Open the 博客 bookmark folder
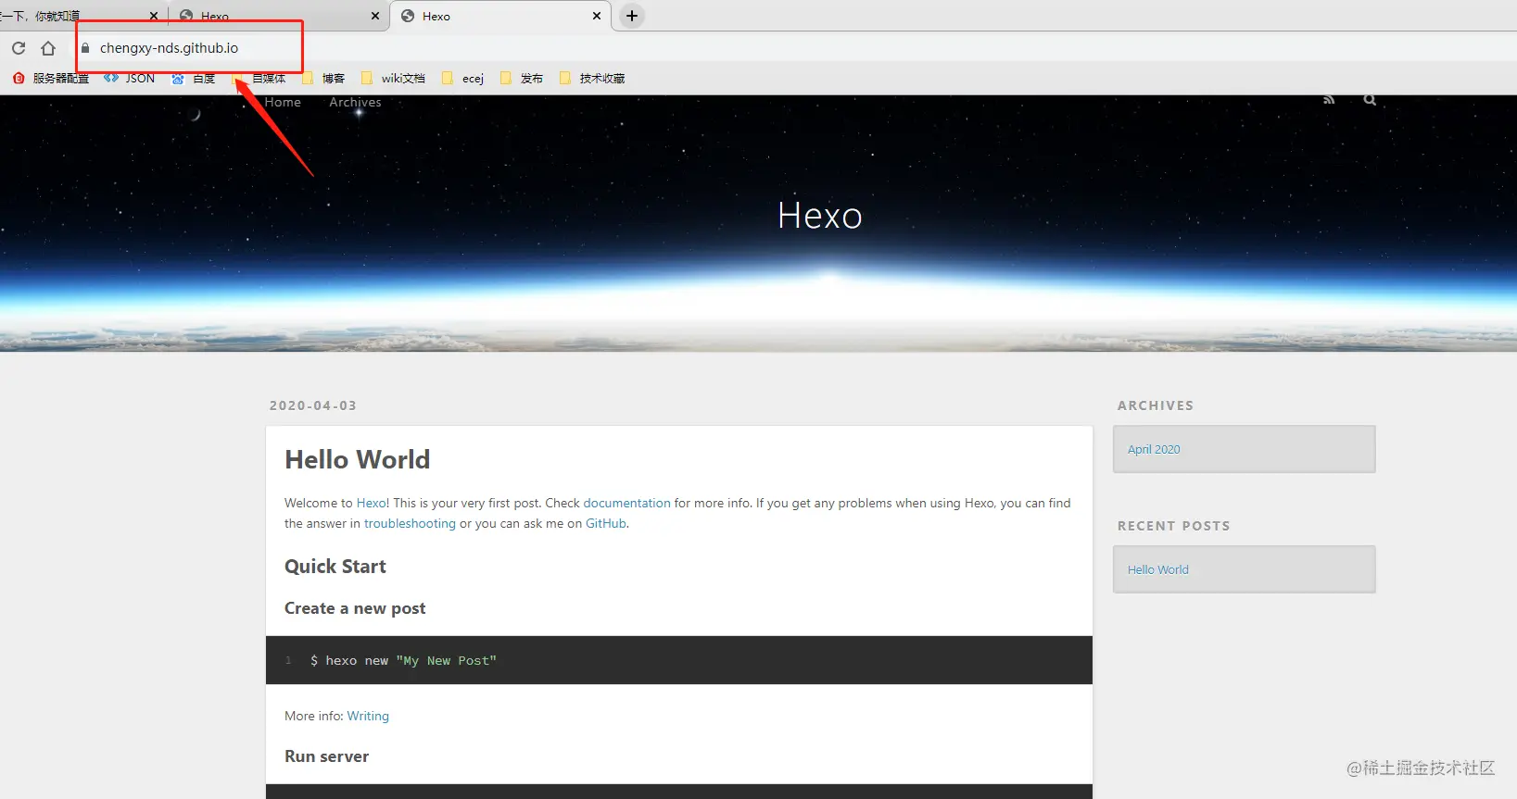The width and height of the screenshot is (1517, 799). (323, 79)
